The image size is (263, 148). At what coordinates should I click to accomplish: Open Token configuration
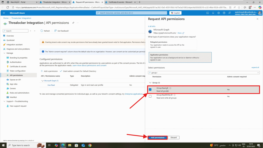coord(18,71)
